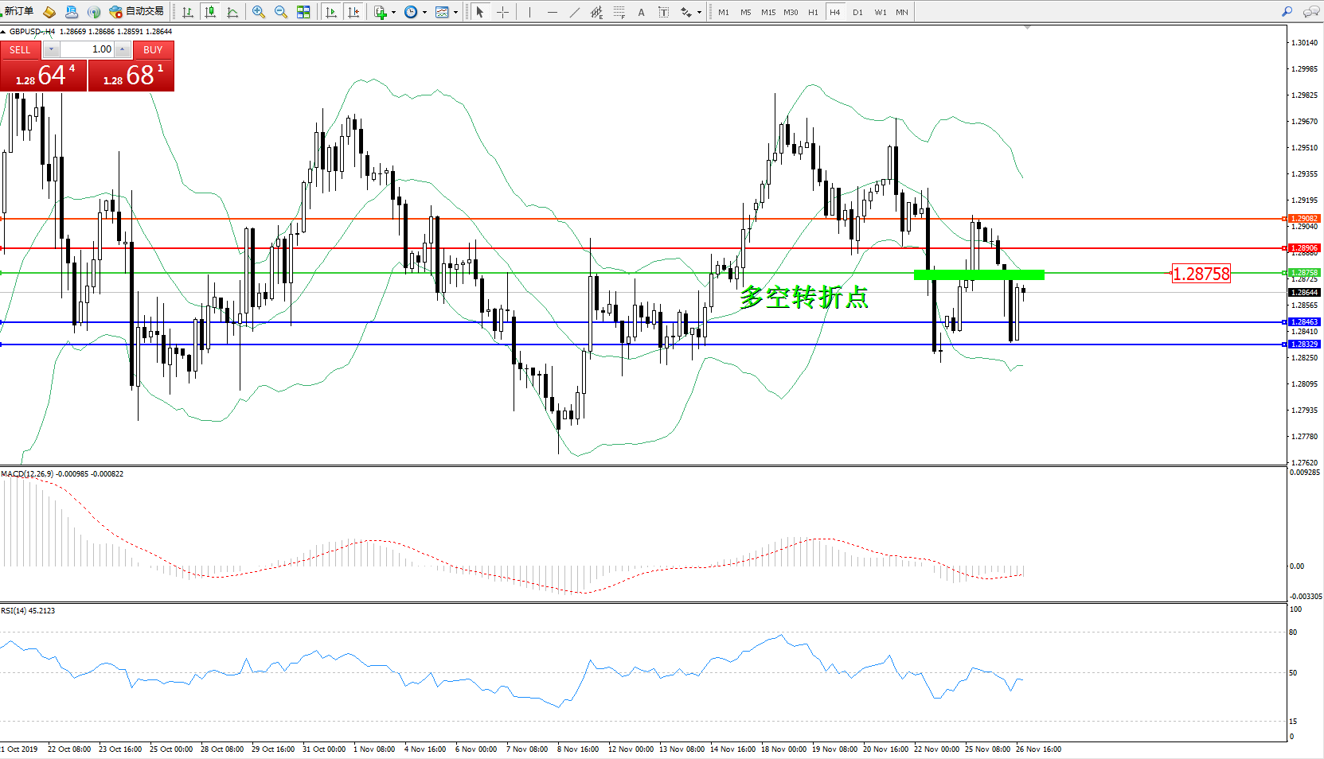Choose the horizontal line drawing tool

click(552, 12)
